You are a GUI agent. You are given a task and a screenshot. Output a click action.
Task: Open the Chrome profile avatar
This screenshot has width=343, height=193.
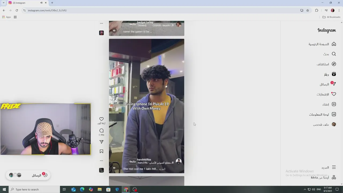click(x=333, y=10)
